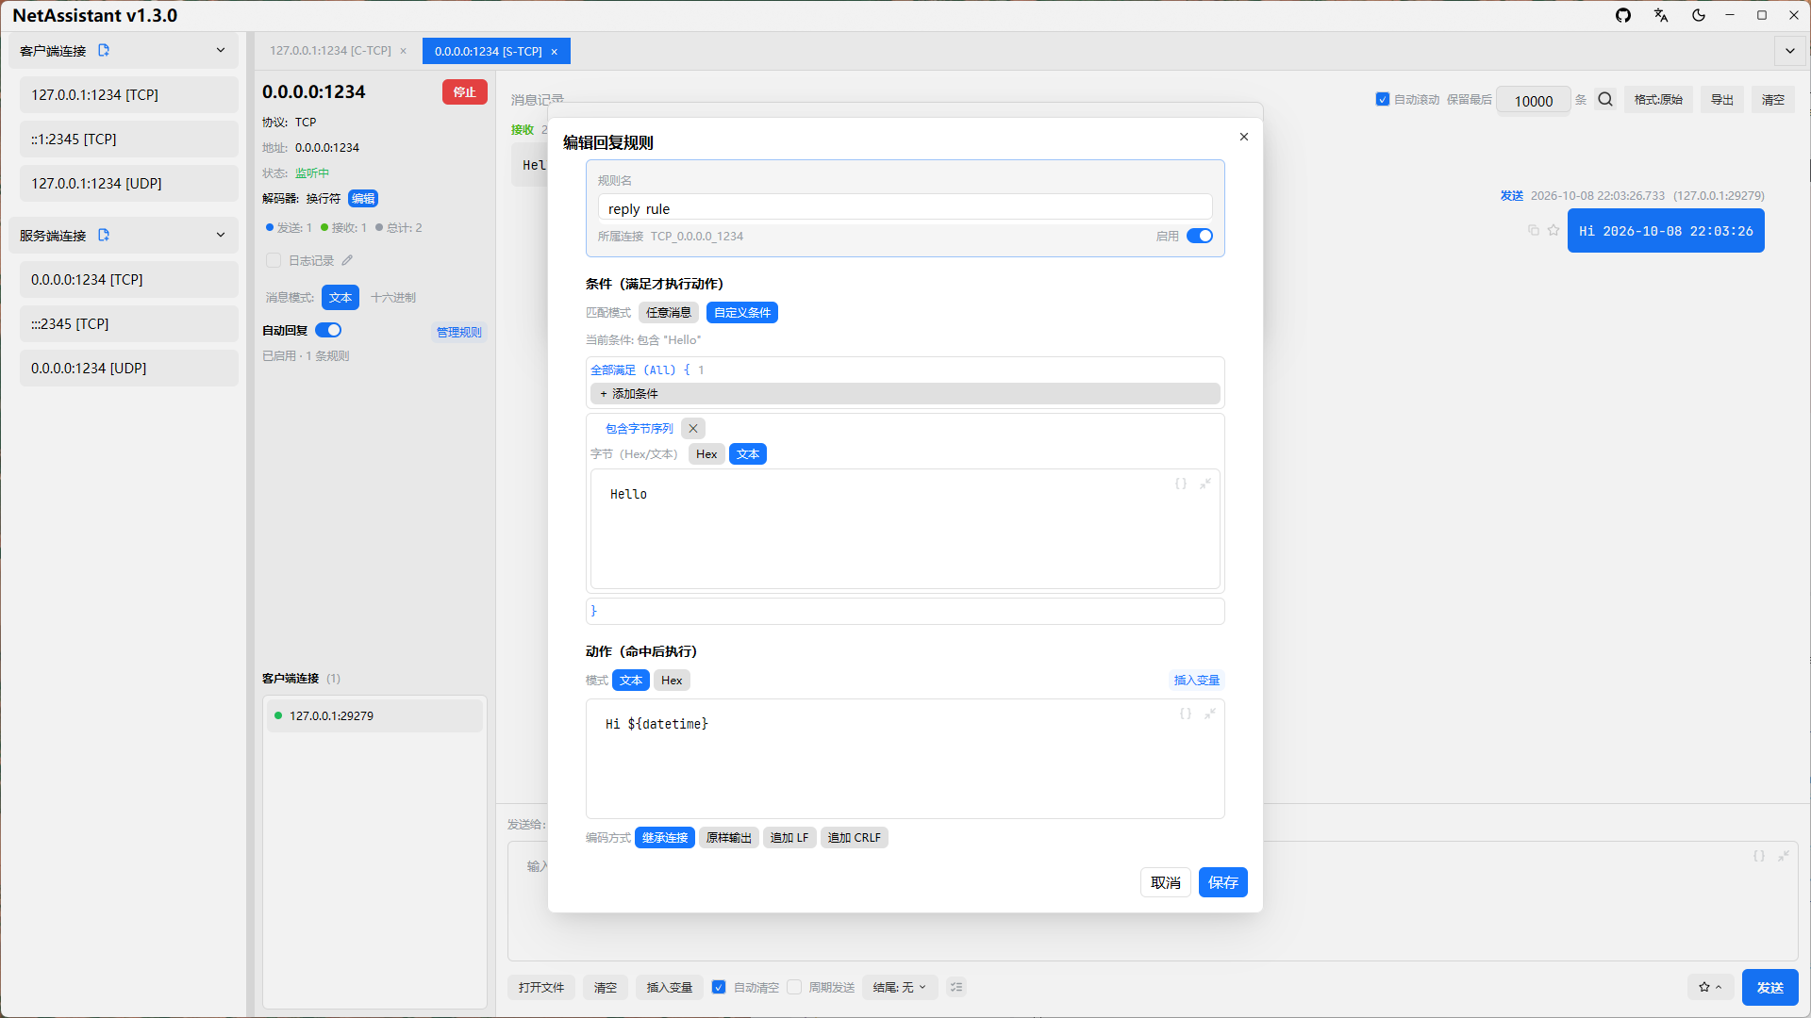
Task: Remove the 包含字节序列 condition
Action: point(693,428)
